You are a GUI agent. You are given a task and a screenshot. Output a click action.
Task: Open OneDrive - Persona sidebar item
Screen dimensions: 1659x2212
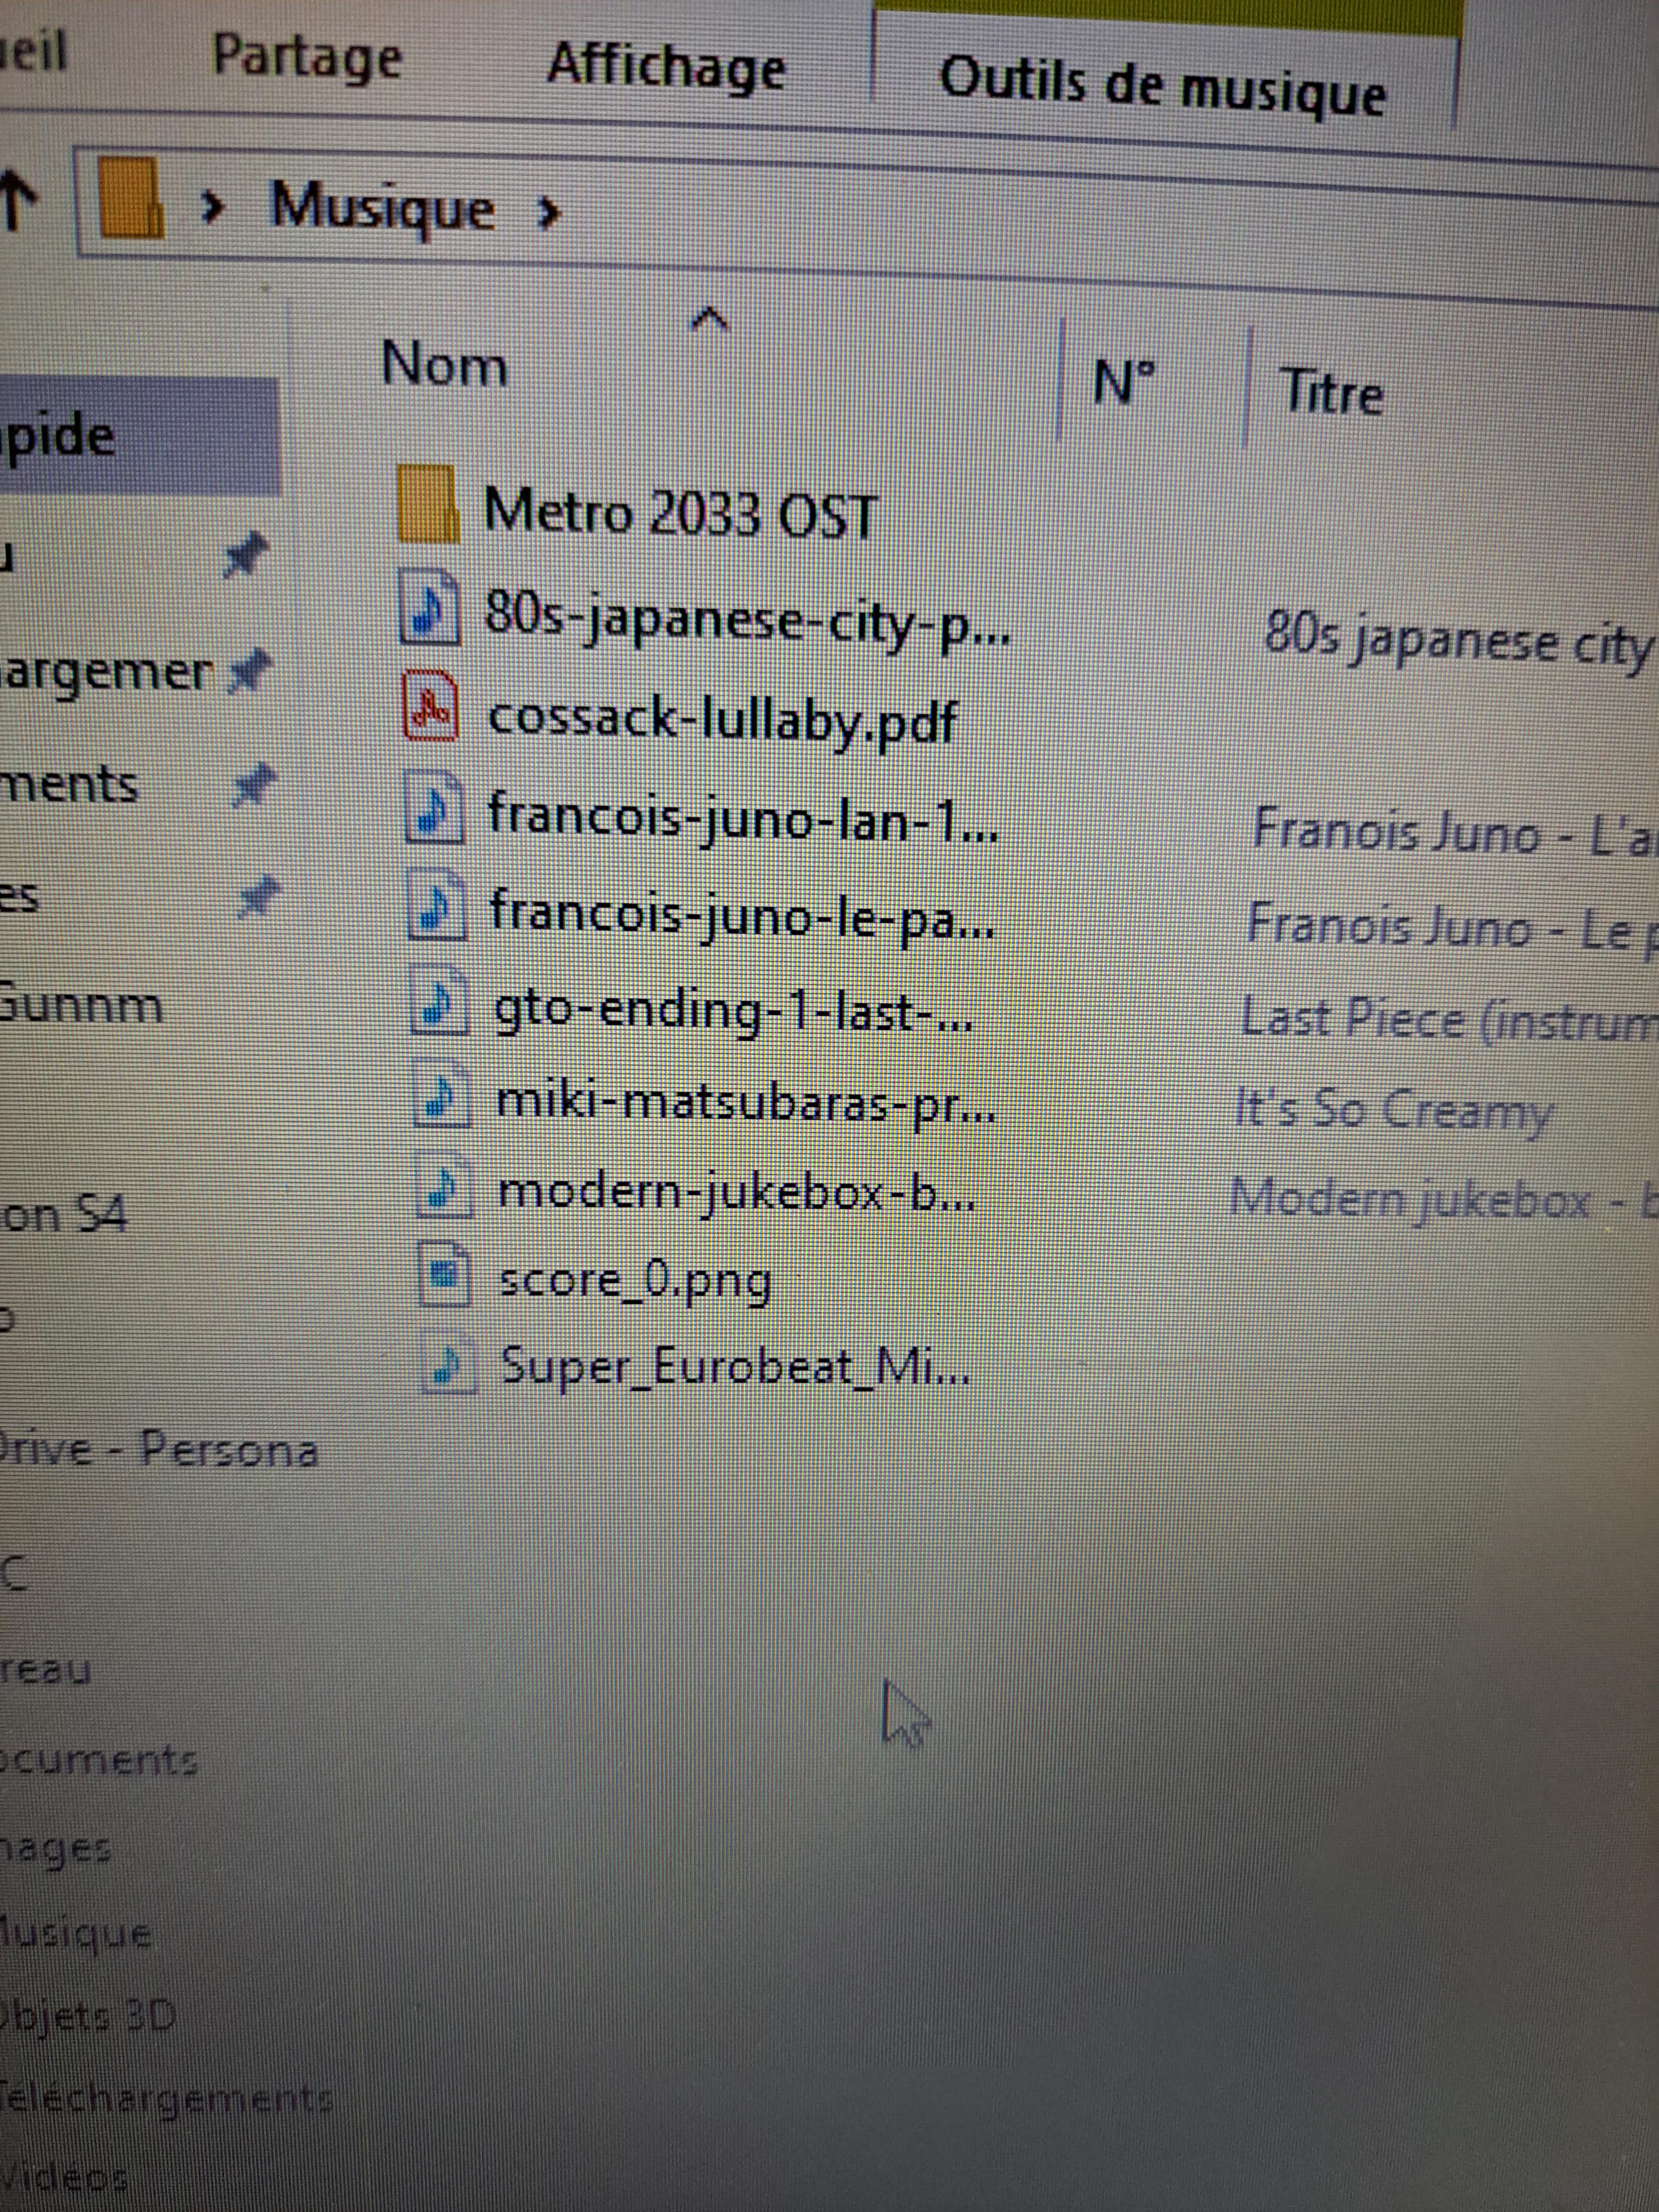pyautogui.click(x=158, y=1448)
